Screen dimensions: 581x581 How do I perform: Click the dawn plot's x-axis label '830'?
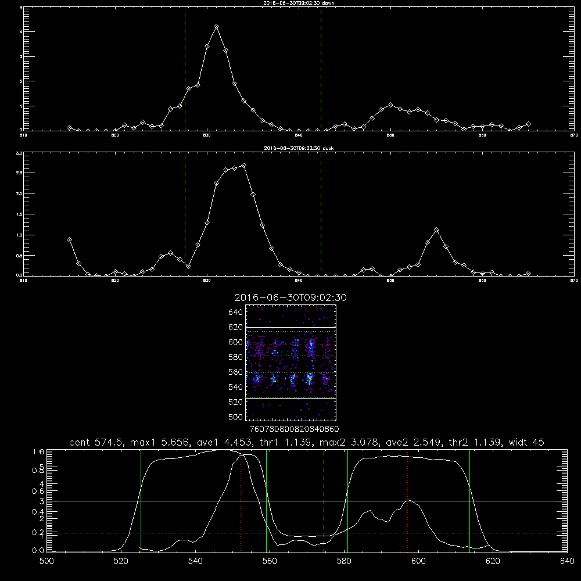207,135
